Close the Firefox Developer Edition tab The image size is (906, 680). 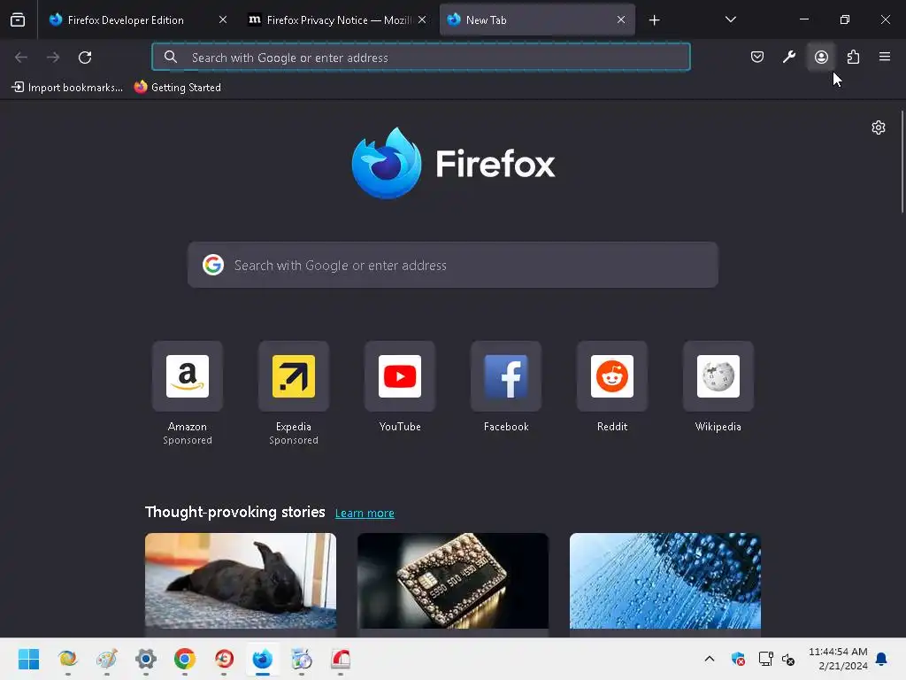[x=223, y=19]
